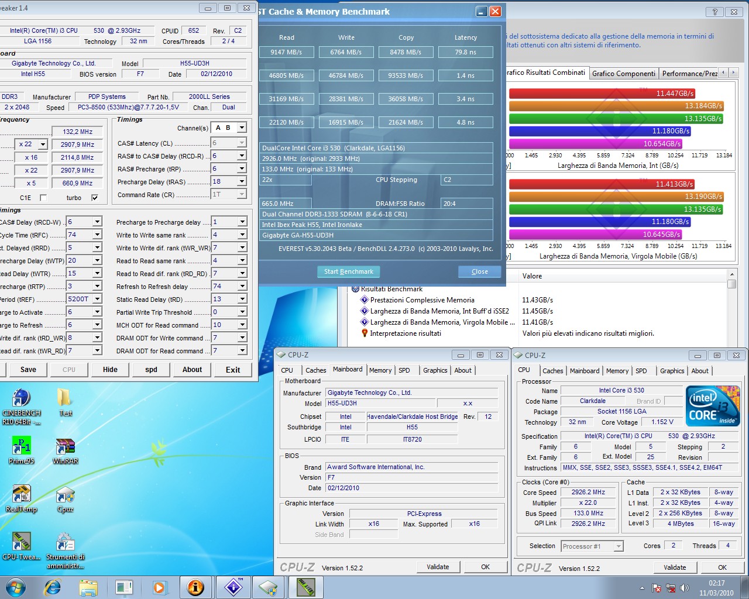Click Close button in Cache & Memory Benchmark
749x599 pixels.
(x=480, y=271)
